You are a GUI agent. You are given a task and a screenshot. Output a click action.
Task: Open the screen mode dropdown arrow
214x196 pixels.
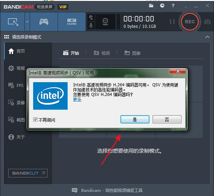[x=27, y=22]
